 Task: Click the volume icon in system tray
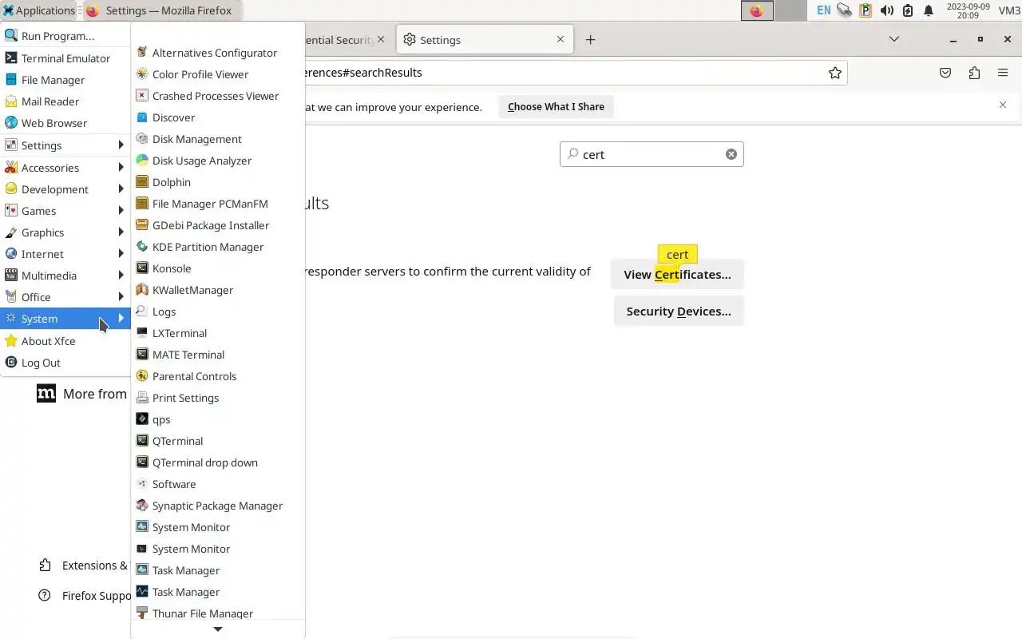(887, 10)
